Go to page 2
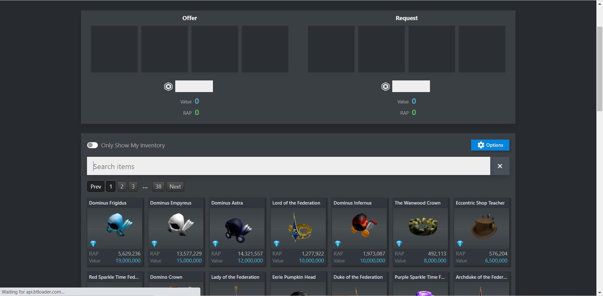Viewport: 603px width, 296px height. point(122,186)
